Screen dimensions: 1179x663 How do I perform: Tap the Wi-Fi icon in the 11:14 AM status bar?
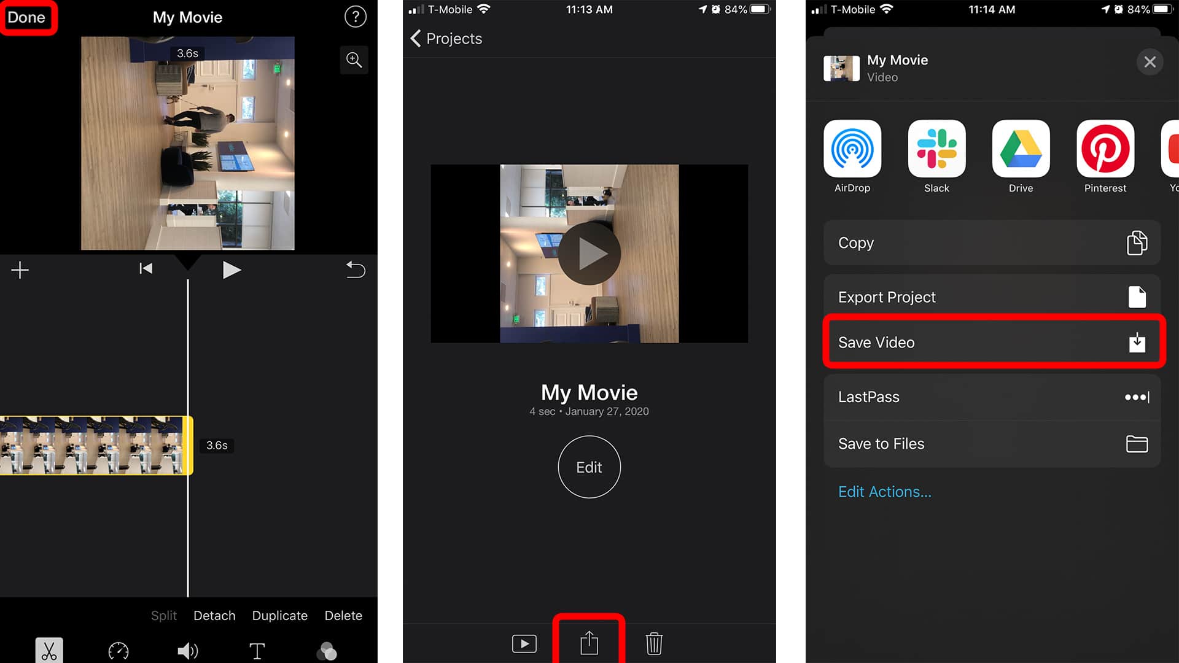pyautogui.click(x=886, y=9)
